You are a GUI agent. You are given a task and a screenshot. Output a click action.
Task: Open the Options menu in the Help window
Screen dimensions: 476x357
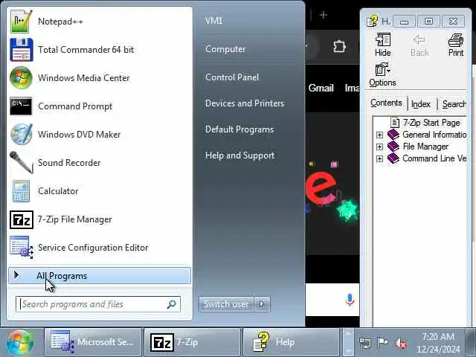coord(382,74)
